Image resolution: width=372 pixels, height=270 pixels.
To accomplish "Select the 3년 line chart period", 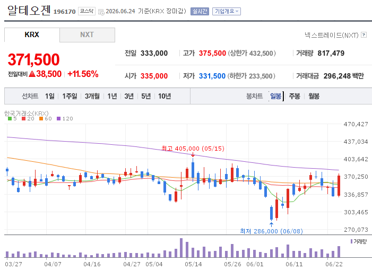I will coord(129,96).
